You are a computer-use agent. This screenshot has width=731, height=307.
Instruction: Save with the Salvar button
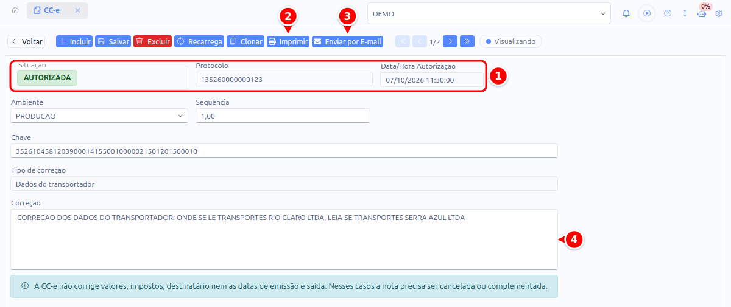(113, 41)
